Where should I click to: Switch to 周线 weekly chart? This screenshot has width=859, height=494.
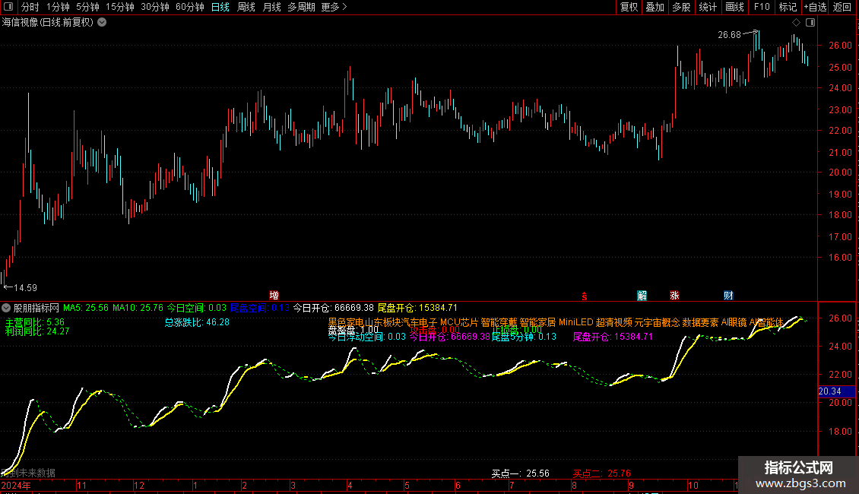click(x=246, y=7)
